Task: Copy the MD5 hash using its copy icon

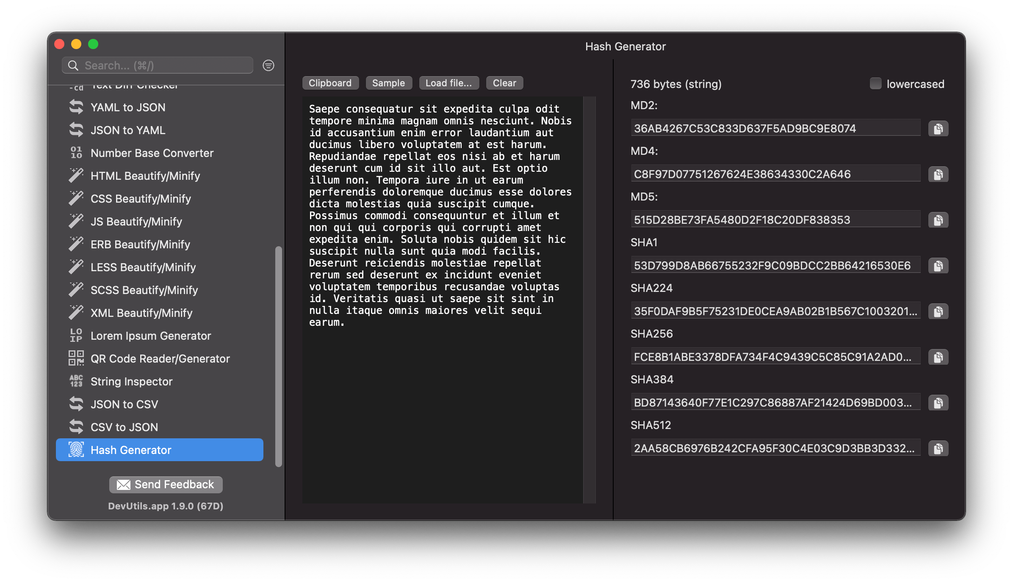Action: click(x=938, y=220)
